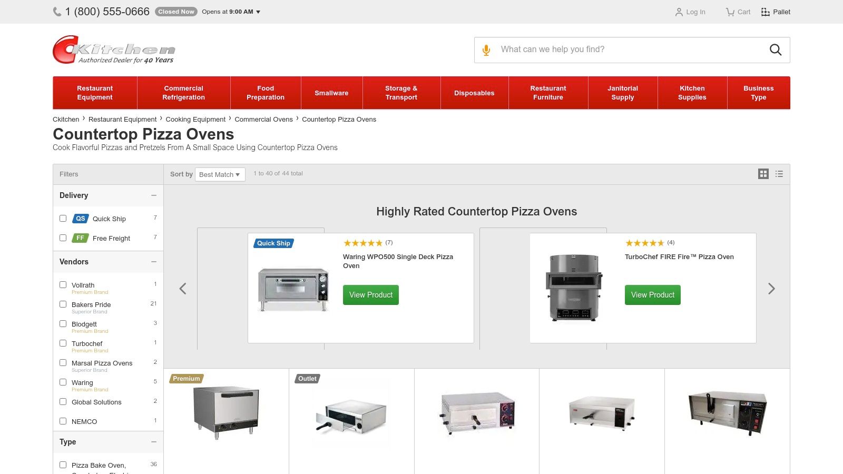
Task: Click the phone icon beside the number
Action: pos(57,12)
